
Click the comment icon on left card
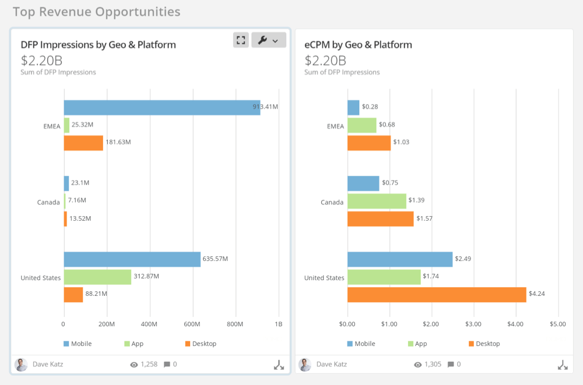click(167, 365)
